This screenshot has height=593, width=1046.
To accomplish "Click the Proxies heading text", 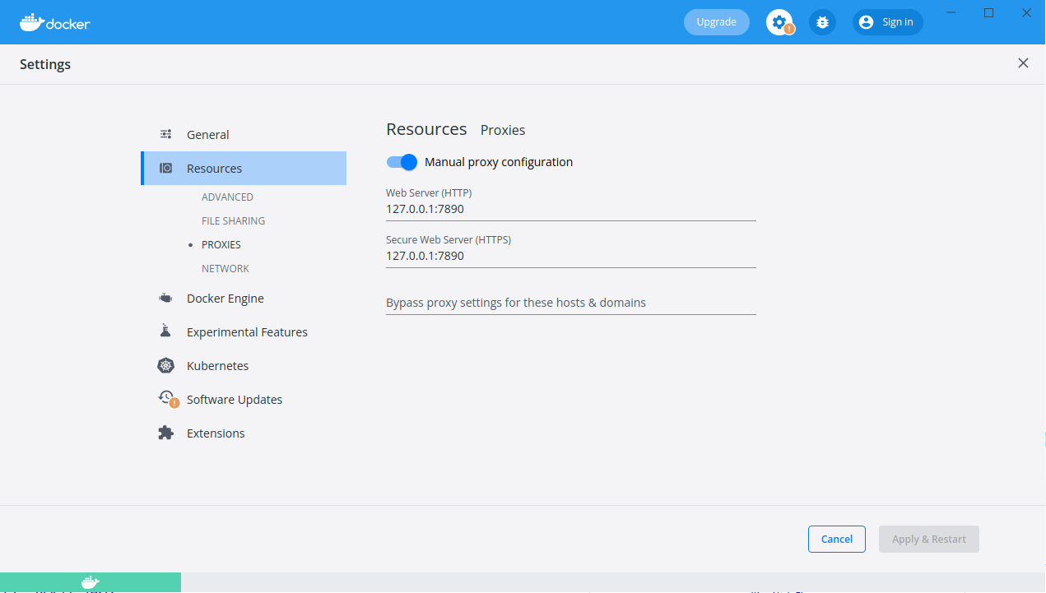I will (503, 130).
